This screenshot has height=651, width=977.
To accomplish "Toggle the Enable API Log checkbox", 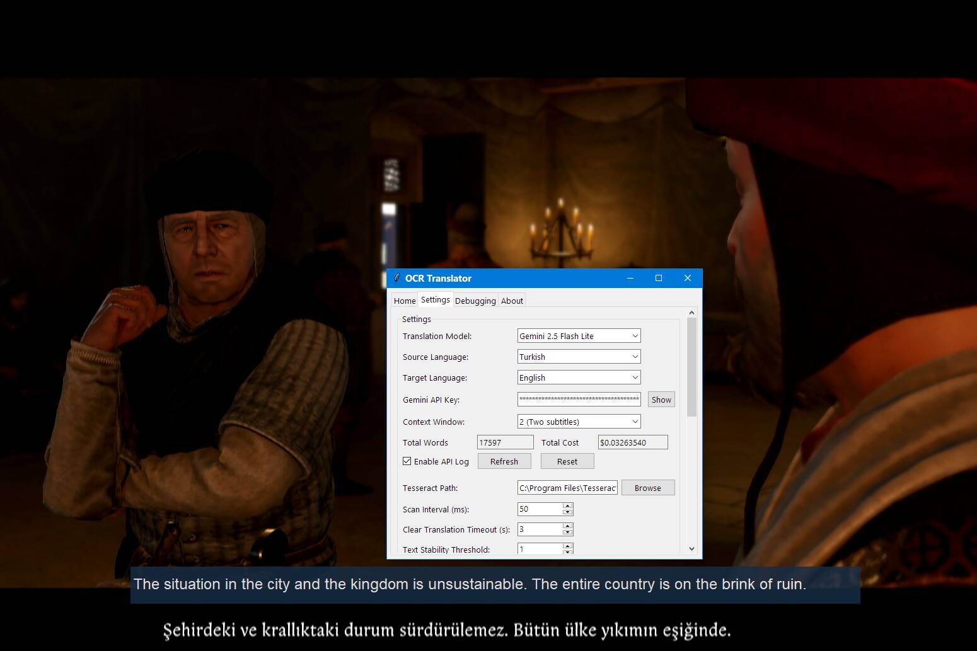I will [x=407, y=461].
